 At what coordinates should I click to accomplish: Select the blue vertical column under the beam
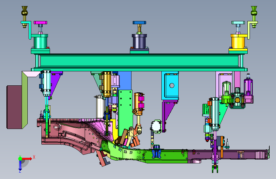point(124,81)
